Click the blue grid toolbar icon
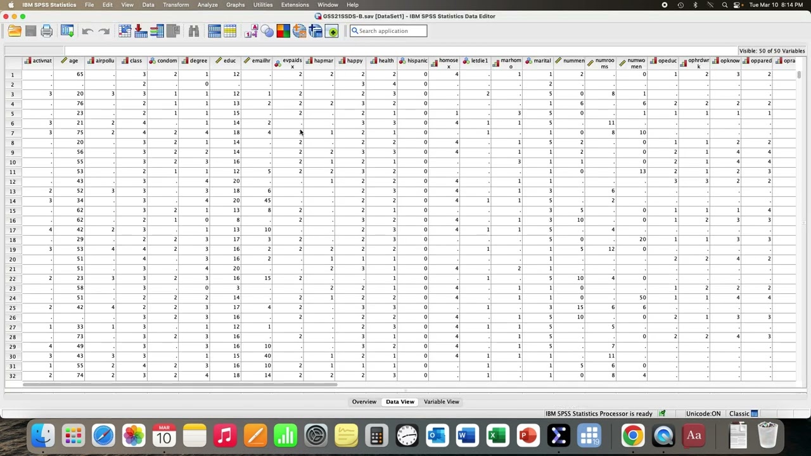 coord(214,31)
